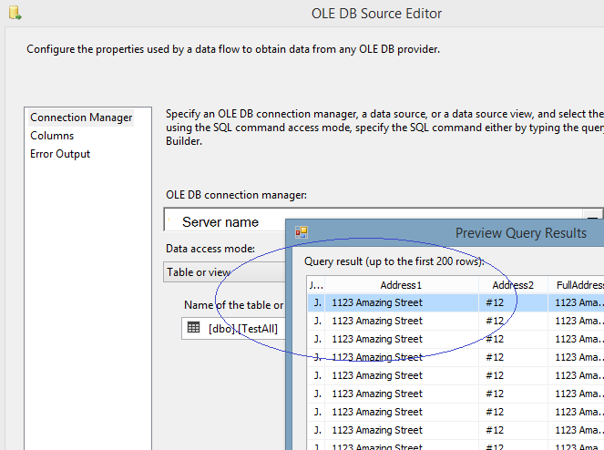The height and width of the screenshot is (450, 604).
Task: Open the Data access mode dropdown
Action: coord(225,272)
